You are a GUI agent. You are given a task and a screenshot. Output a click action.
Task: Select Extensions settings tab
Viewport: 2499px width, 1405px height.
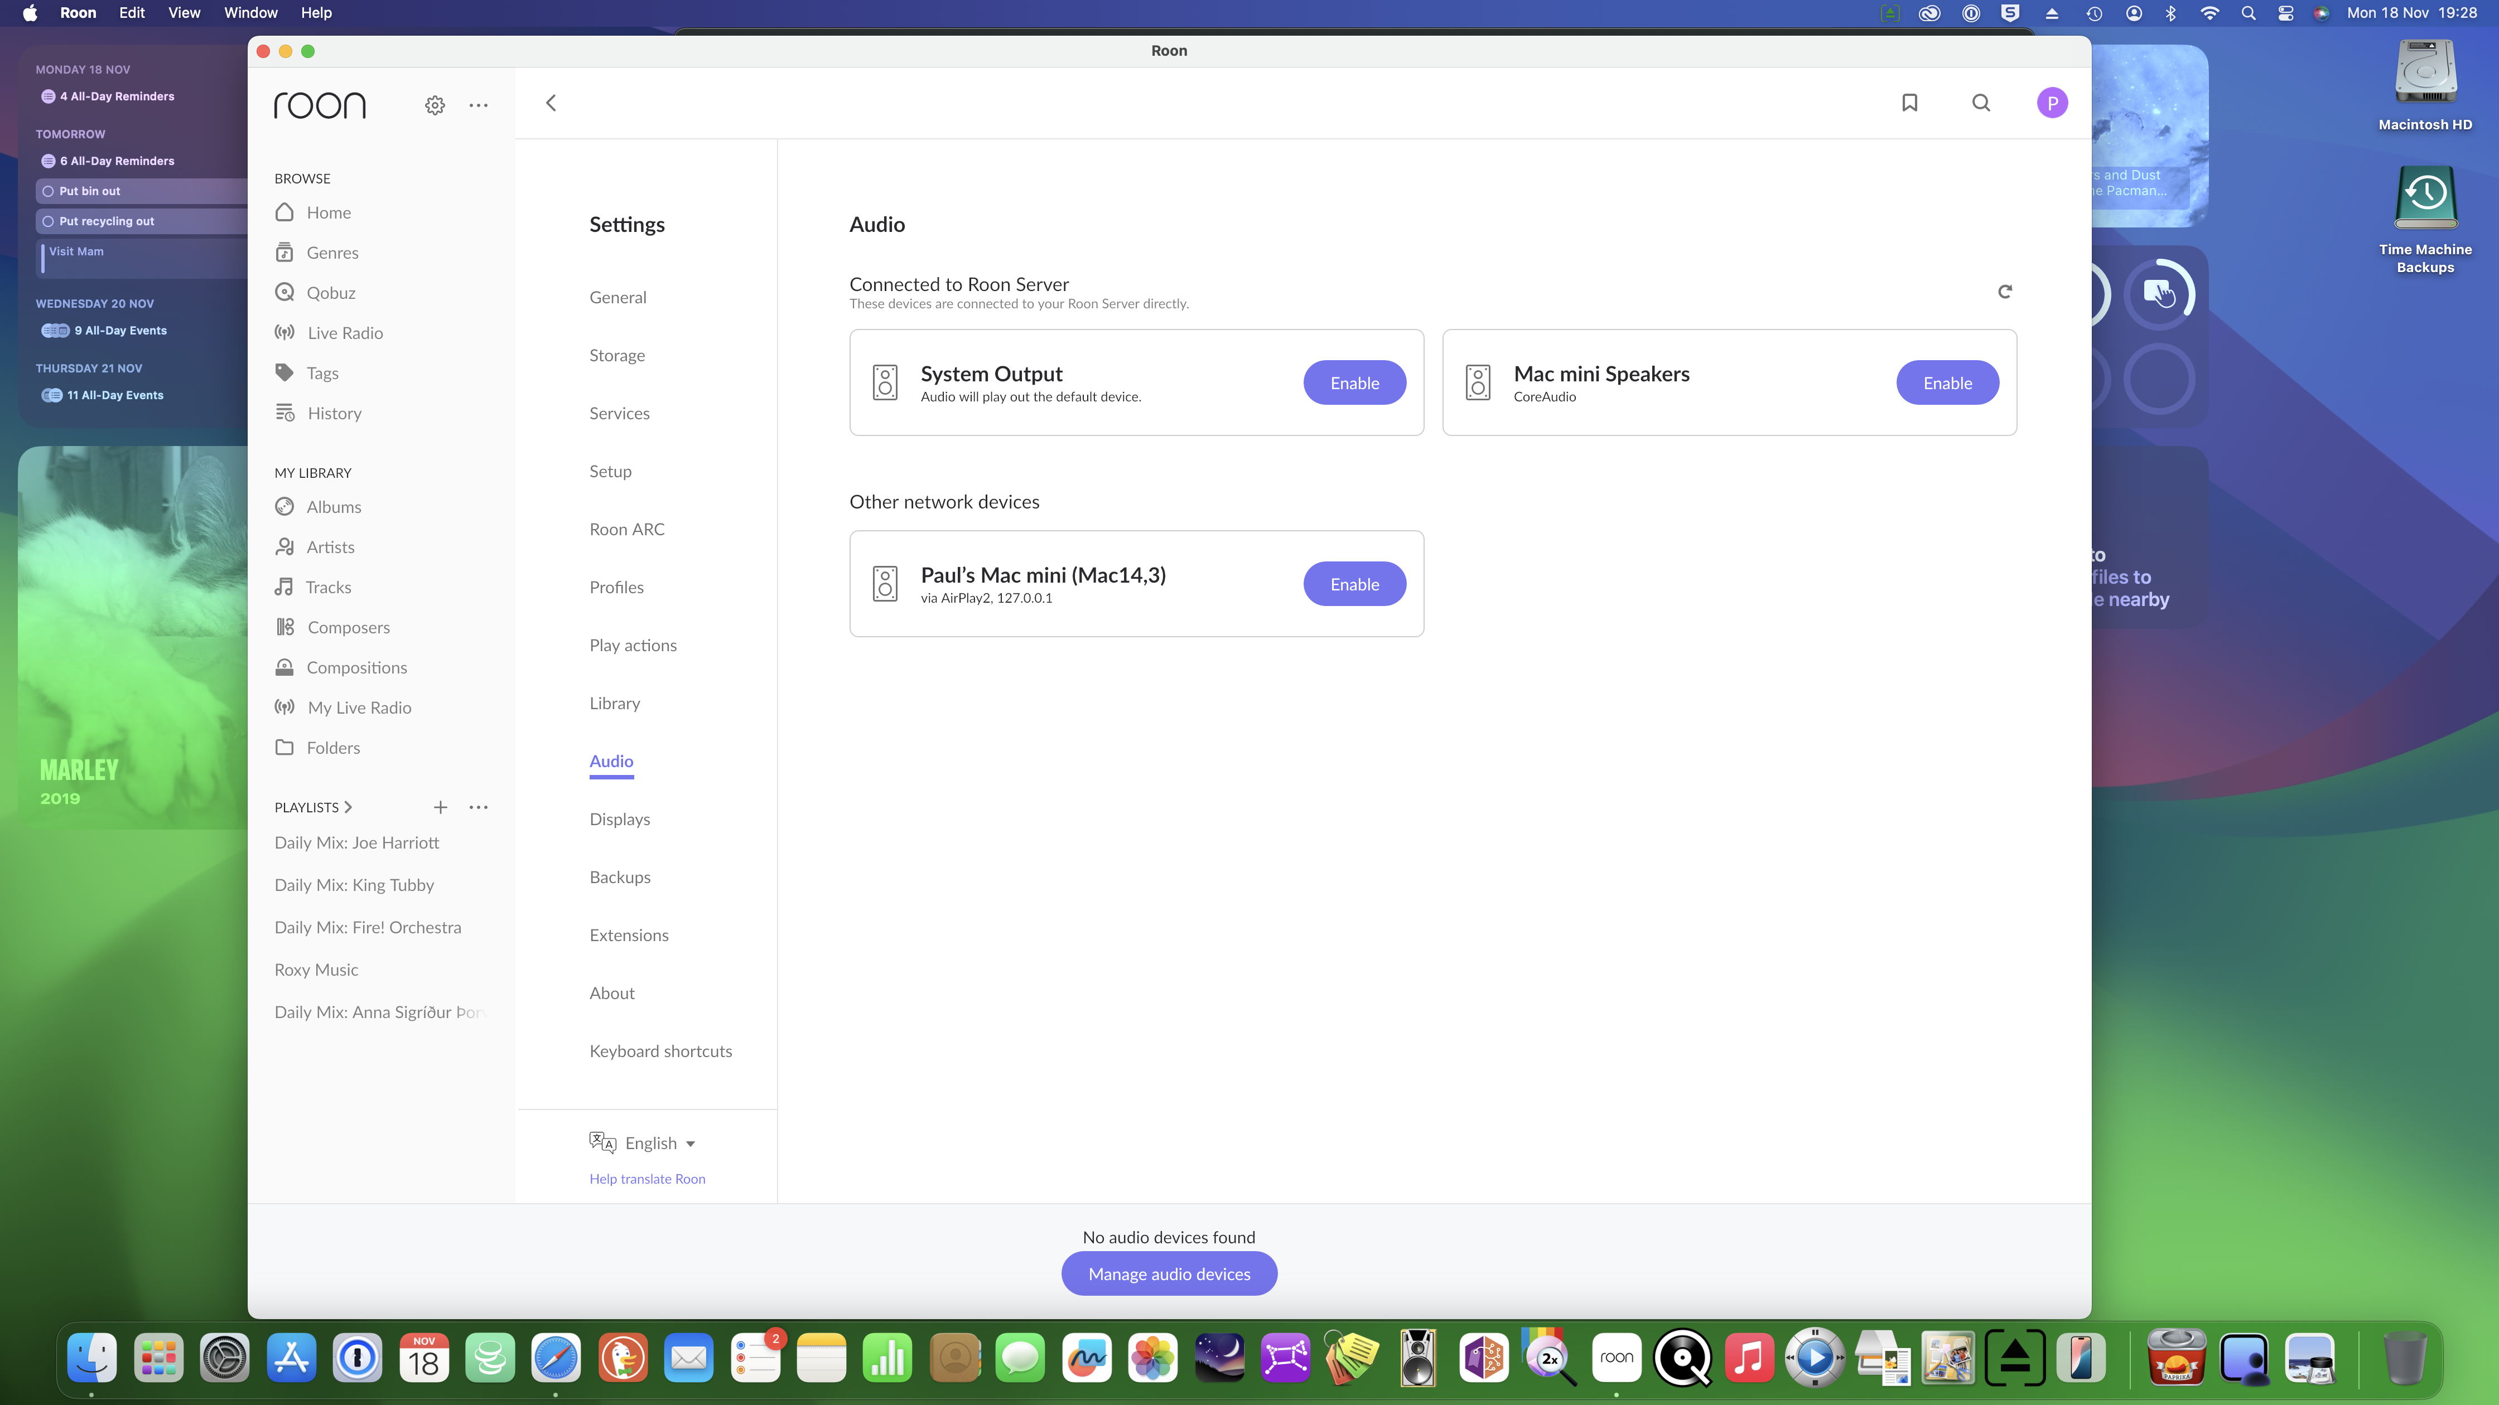click(629, 936)
